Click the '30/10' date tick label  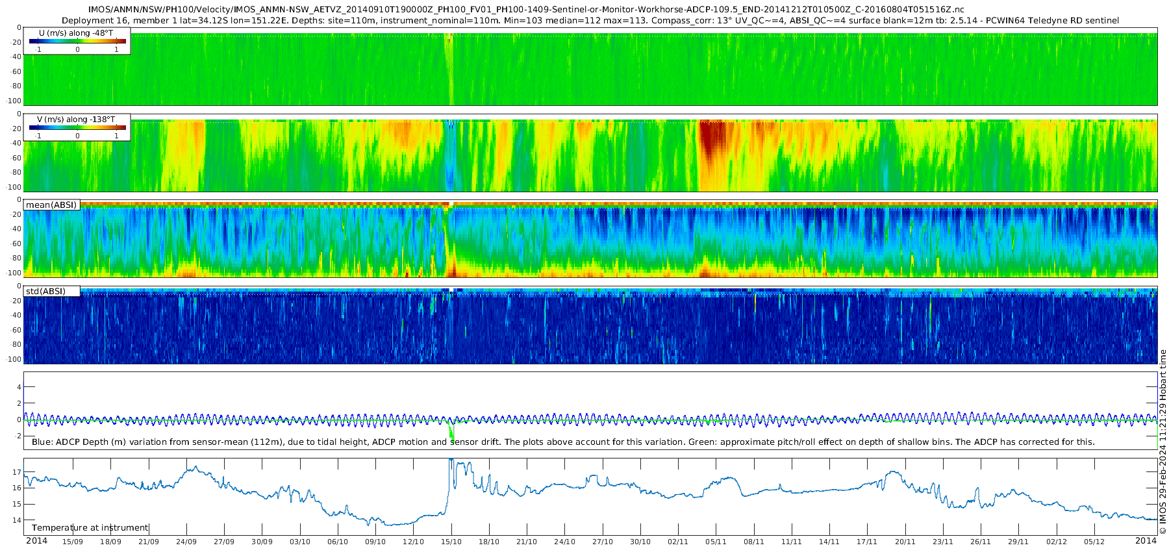(640, 542)
